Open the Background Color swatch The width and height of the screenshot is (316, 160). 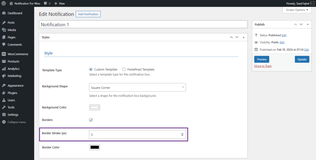click(x=94, y=107)
